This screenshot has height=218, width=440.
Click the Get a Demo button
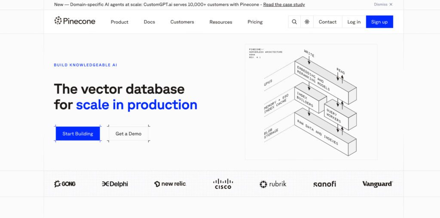point(128,134)
